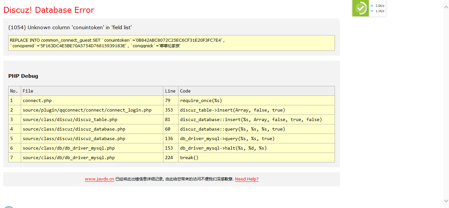Click the green checkmark accelerator icon
Image resolution: width=449 pixels, height=208 pixels.
(x=361, y=8)
